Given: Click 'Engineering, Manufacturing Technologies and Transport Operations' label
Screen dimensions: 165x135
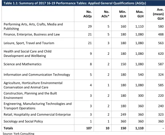Looking at the screenshot, I should tap(38, 106).
